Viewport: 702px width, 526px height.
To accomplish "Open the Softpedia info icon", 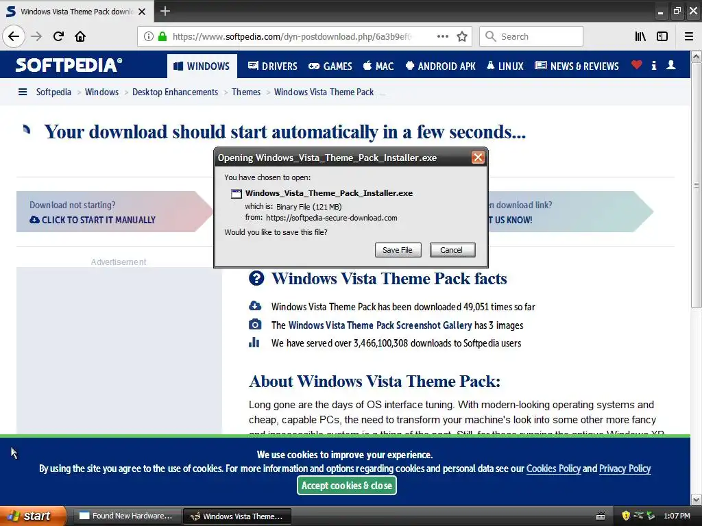I will pyautogui.click(x=654, y=65).
